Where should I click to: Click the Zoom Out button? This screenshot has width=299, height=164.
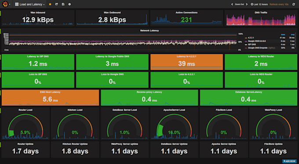point(239,4)
